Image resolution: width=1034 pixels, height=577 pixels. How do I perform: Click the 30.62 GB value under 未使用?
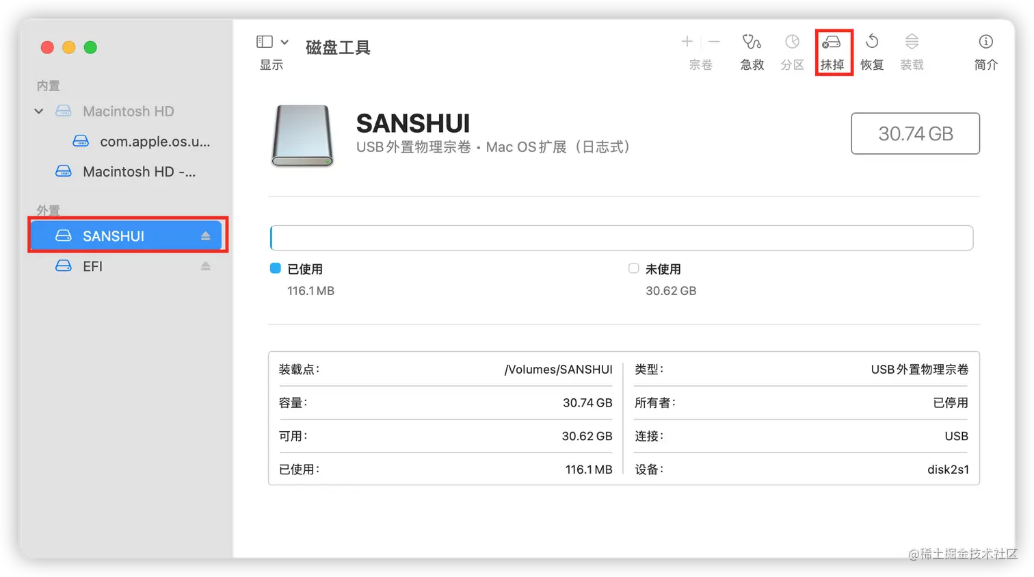coord(671,291)
